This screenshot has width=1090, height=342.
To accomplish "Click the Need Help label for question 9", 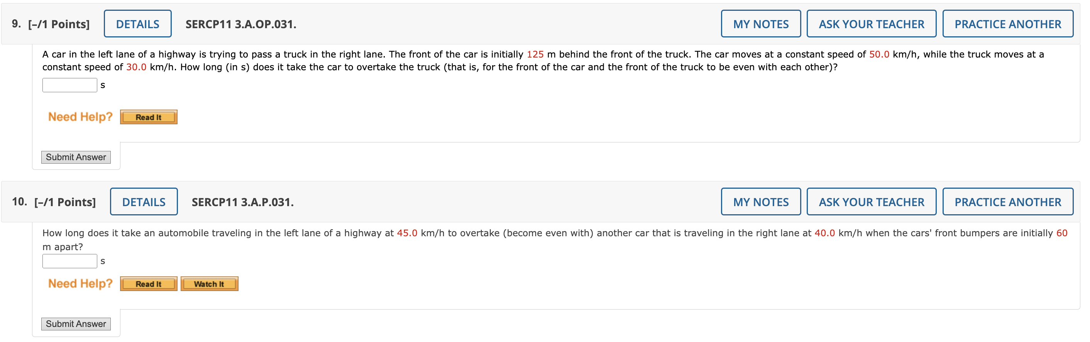I will 80,117.
